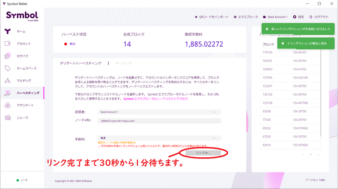Go to next page of block list
The image size is (338, 189).
coord(318,155)
